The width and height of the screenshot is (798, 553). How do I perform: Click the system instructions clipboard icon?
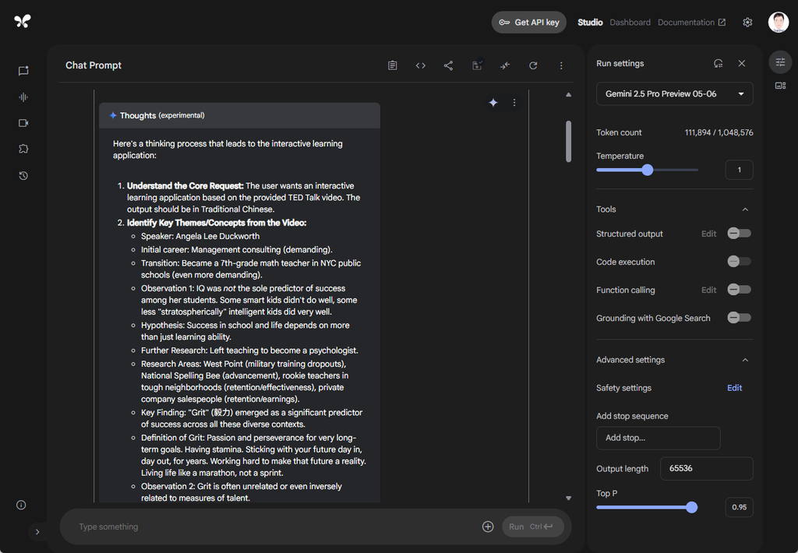[392, 65]
